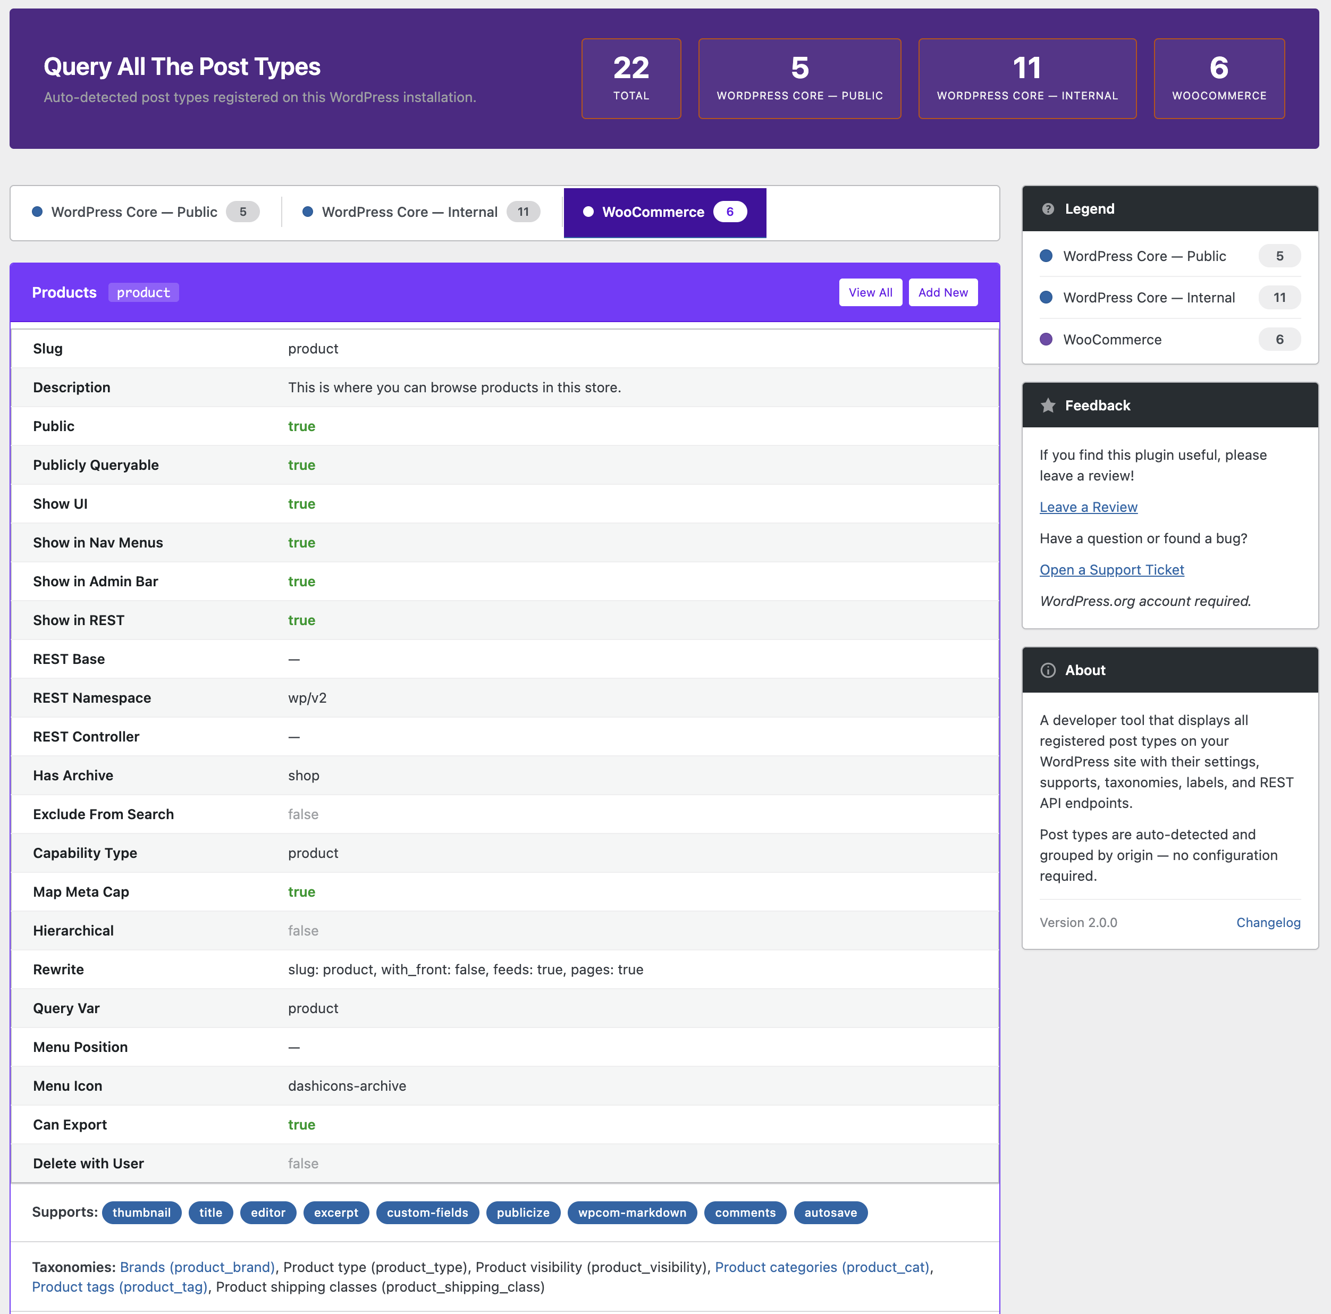Image resolution: width=1331 pixels, height=1314 pixels.
Task: Open a Support Ticket link
Action: [x=1111, y=570]
